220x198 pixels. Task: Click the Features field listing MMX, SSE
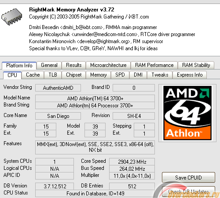[95, 147]
